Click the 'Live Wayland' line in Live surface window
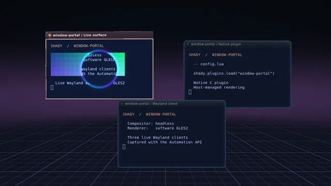 pos(90,83)
